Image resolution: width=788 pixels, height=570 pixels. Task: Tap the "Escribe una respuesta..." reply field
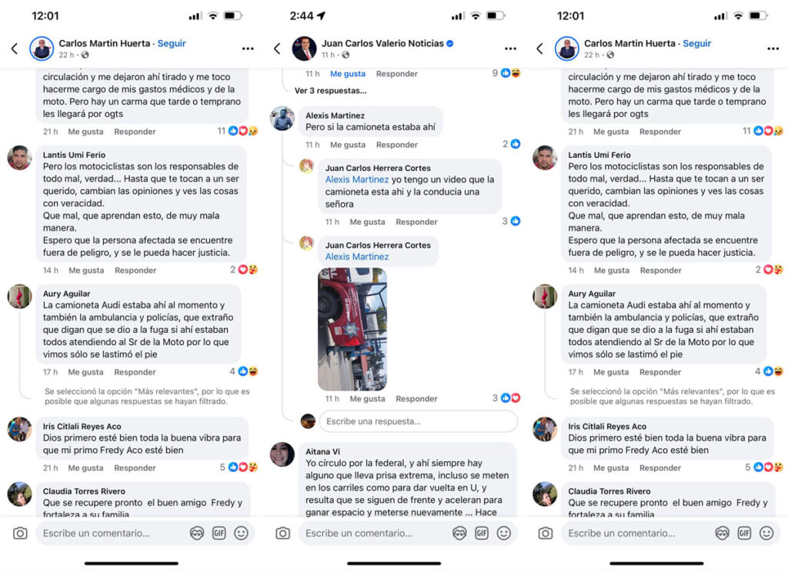[418, 421]
